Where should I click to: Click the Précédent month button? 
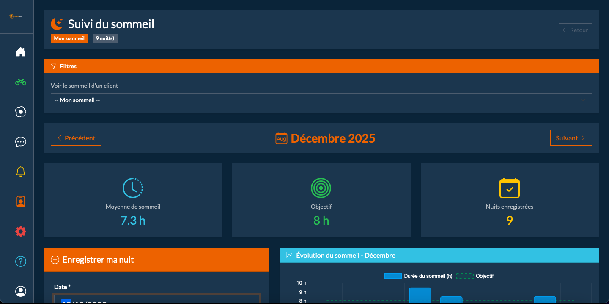coord(76,138)
